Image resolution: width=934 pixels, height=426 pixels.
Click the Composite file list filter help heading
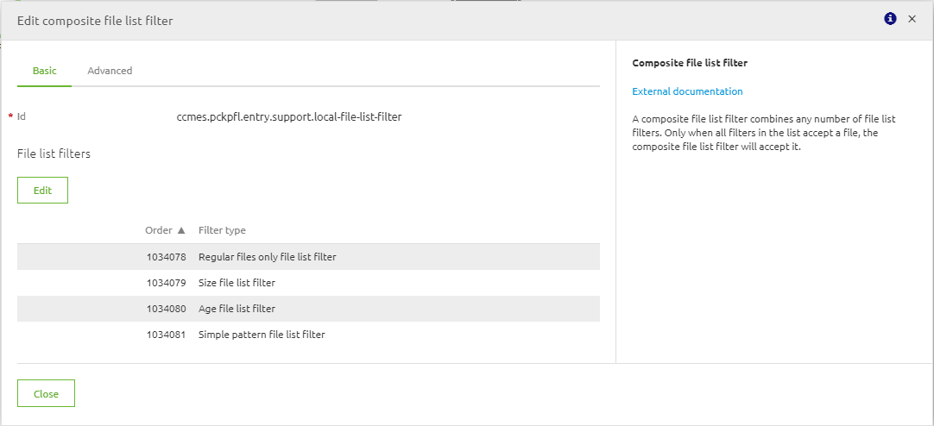689,62
